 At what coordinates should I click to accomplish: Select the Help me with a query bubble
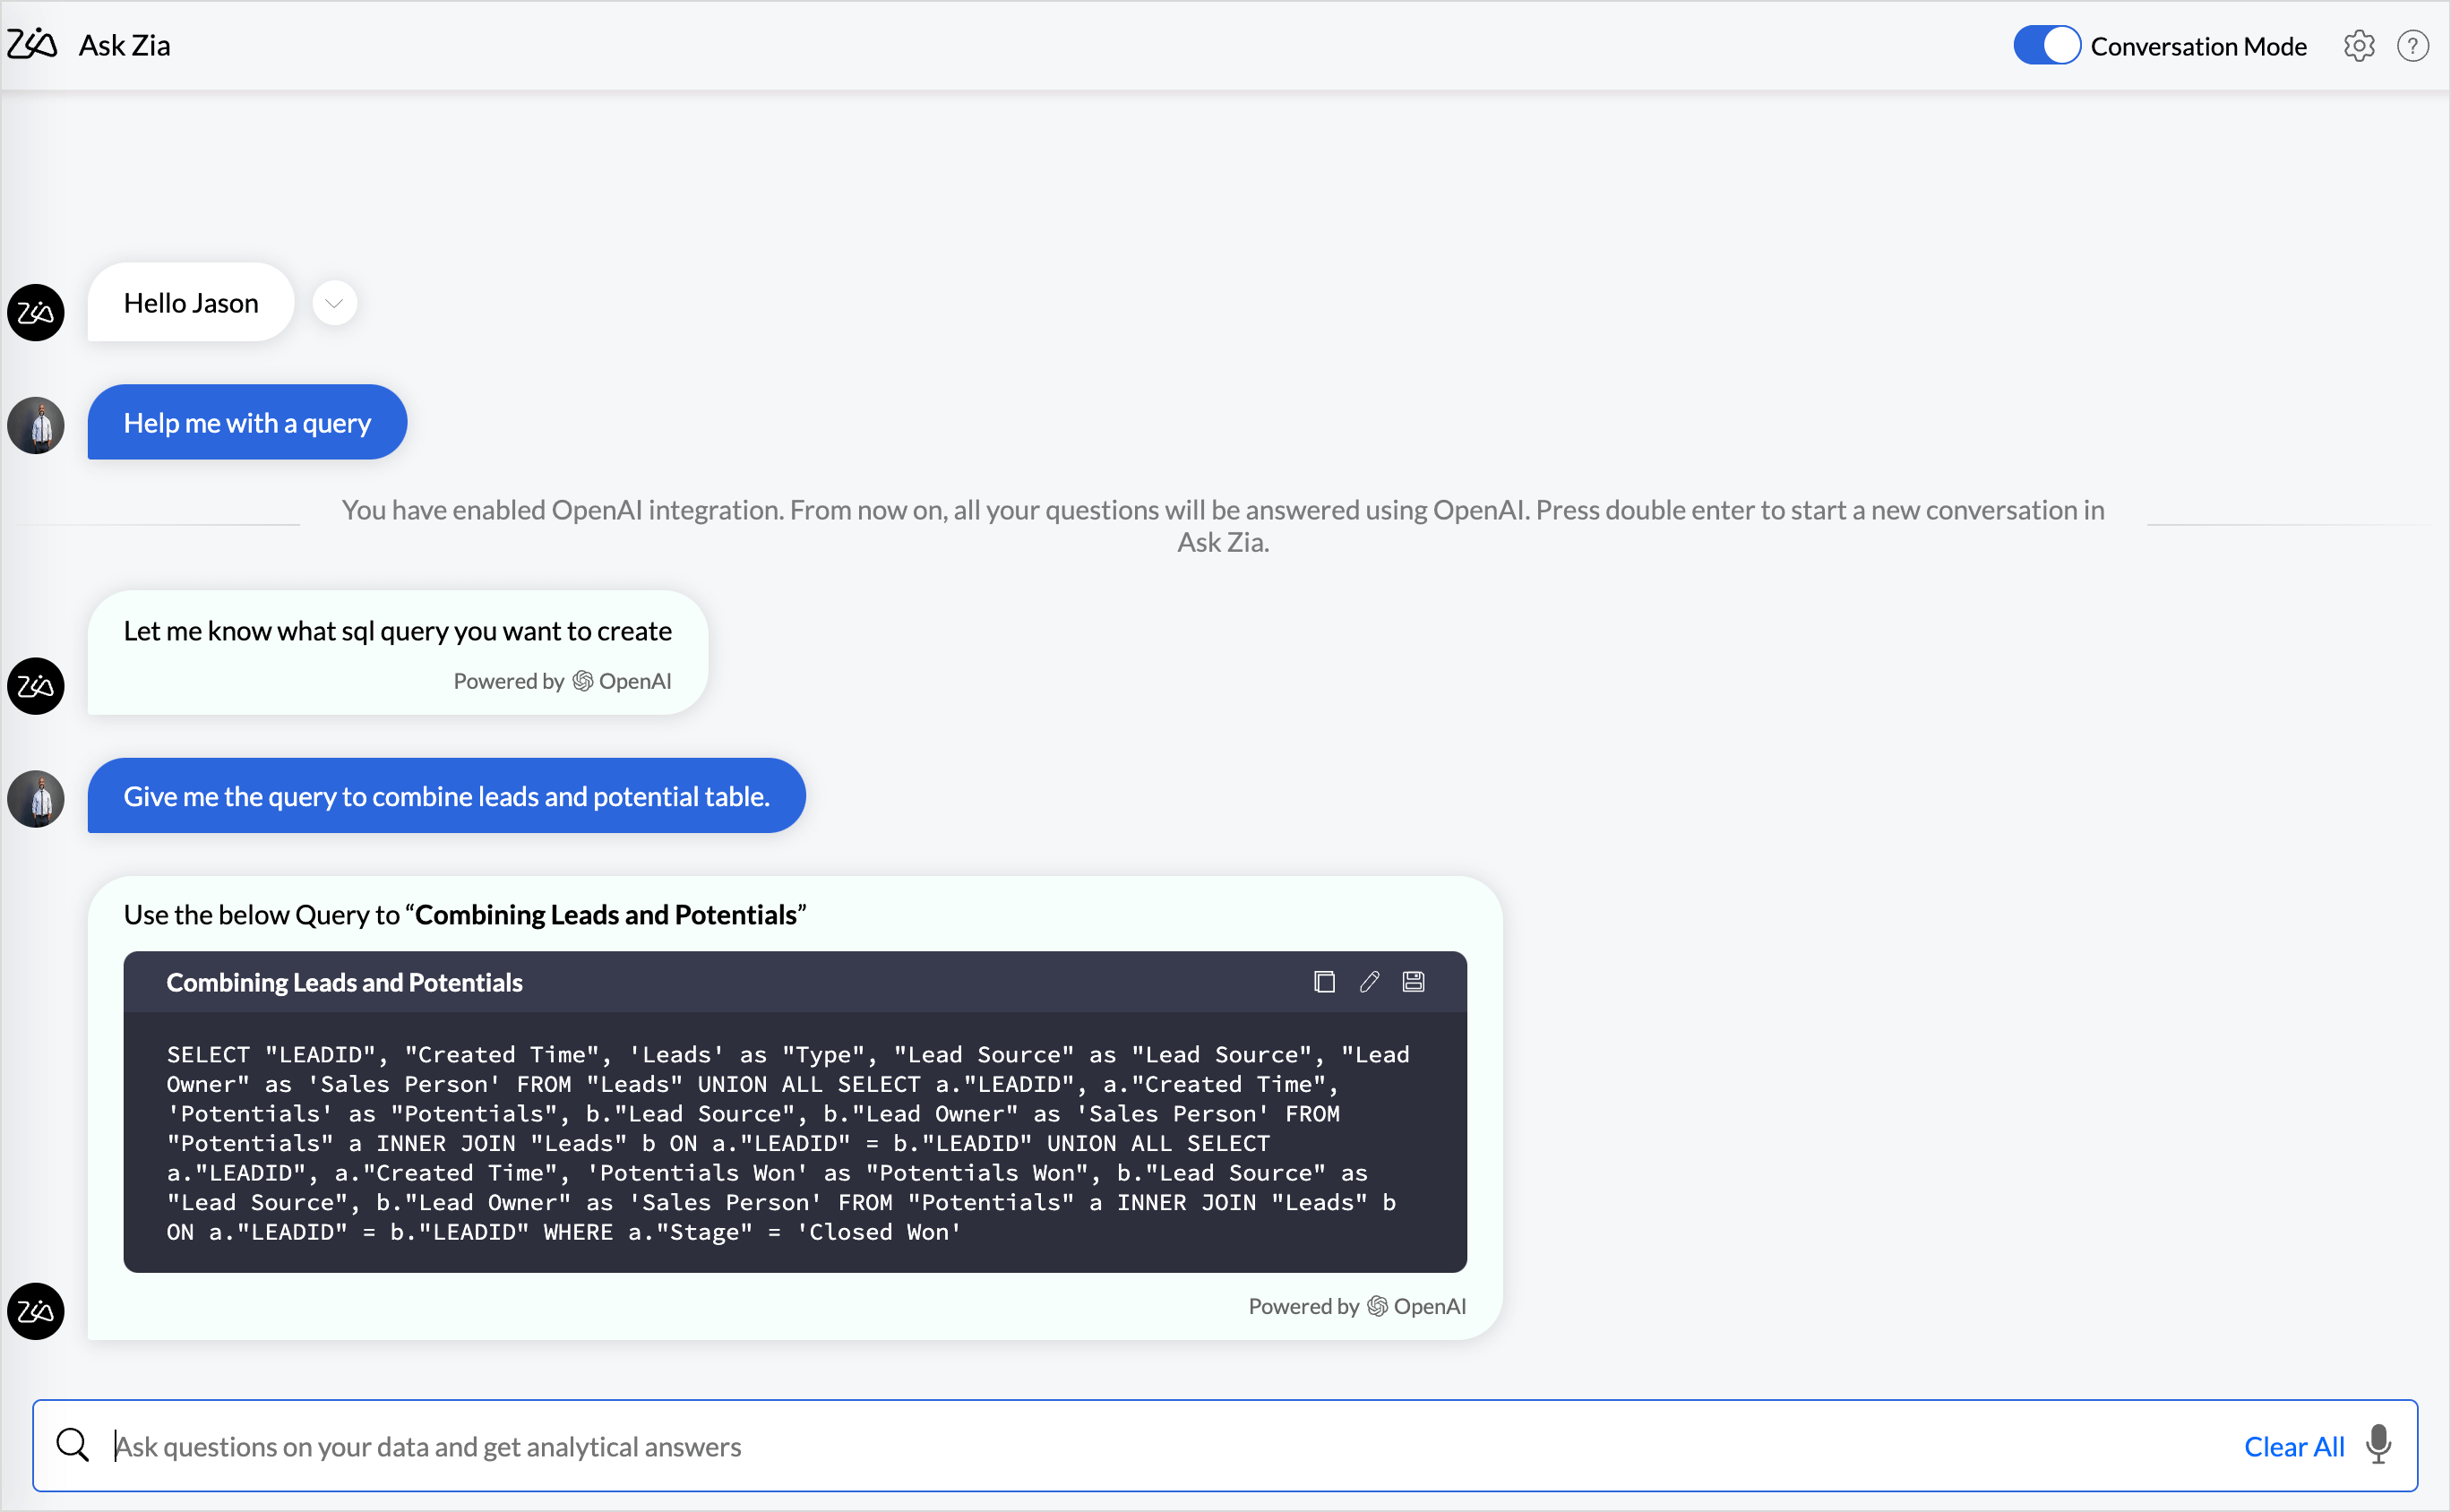(247, 423)
